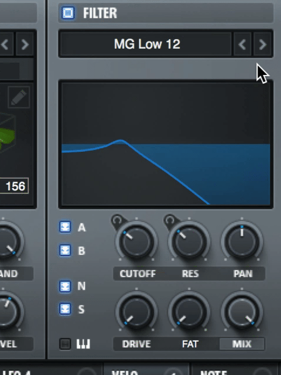
Task: Click the wavetable edit pencil icon
Action: pos(19,97)
